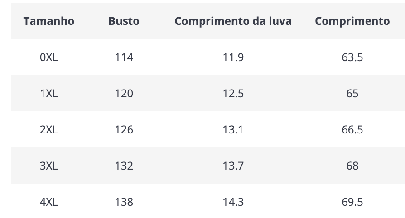Viewport: 405px width, 218px height.
Task: Click the bust value 114
Action: (124, 57)
